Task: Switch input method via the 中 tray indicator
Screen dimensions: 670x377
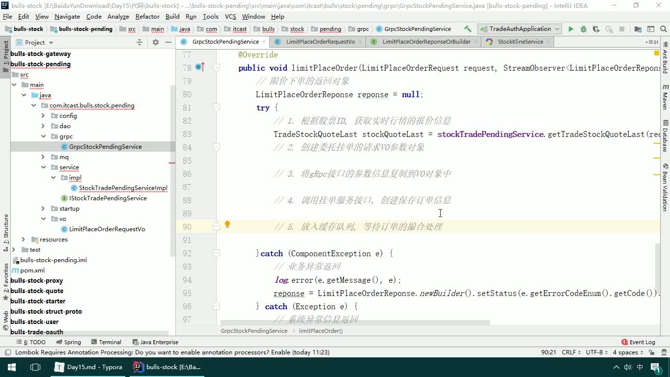Action: click(640, 367)
